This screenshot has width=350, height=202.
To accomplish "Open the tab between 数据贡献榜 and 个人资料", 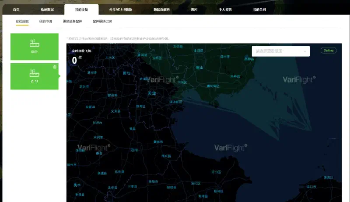I will [194, 10].
